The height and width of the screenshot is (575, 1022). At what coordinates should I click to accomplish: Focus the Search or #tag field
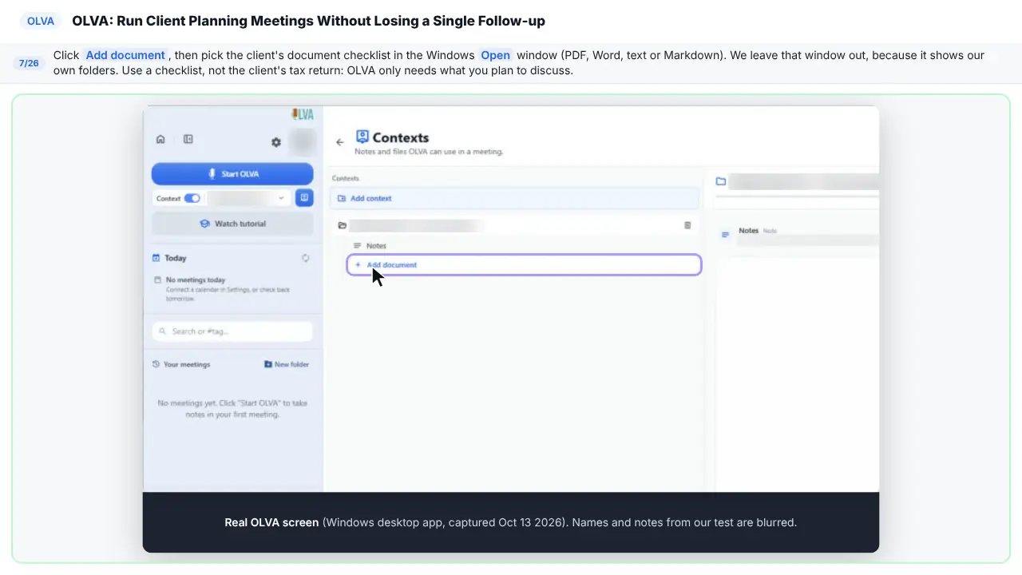(x=232, y=331)
